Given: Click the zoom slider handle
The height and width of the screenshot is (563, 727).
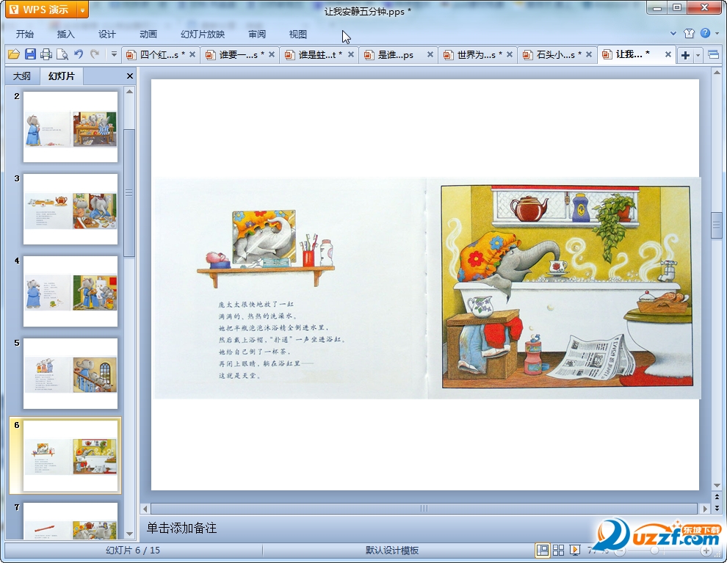Looking at the screenshot, I should click(655, 551).
